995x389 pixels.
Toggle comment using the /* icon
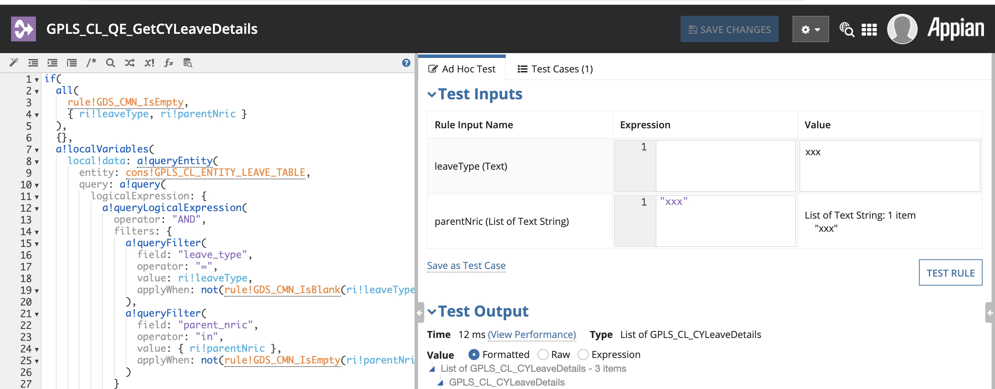click(91, 62)
